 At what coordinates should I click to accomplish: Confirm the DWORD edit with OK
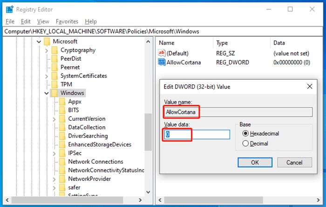[255, 162]
